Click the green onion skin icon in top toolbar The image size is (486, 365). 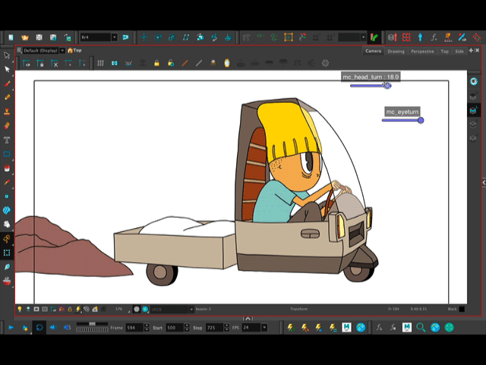click(x=374, y=36)
